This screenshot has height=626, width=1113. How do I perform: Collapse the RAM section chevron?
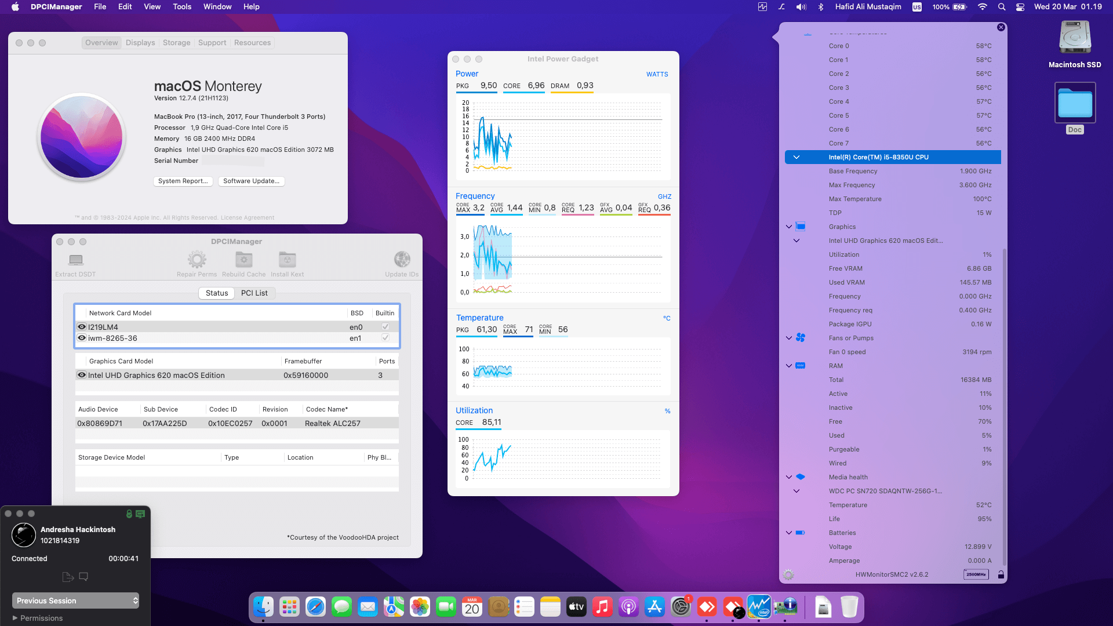click(x=789, y=366)
